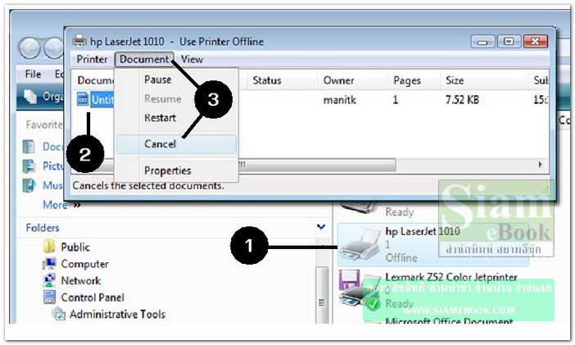Click the Documents favorite icon
Image resolution: width=575 pixels, height=345 pixels.
click(29, 147)
